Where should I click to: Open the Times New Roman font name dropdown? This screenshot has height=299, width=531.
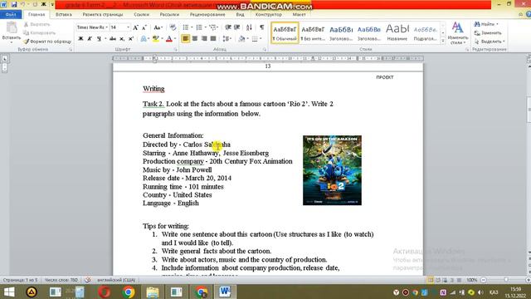pyautogui.click(x=107, y=27)
